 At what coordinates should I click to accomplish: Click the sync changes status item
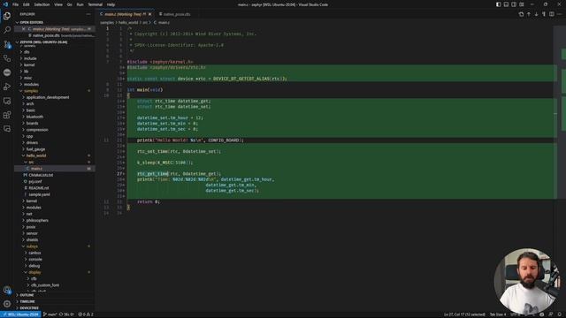(66, 314)
